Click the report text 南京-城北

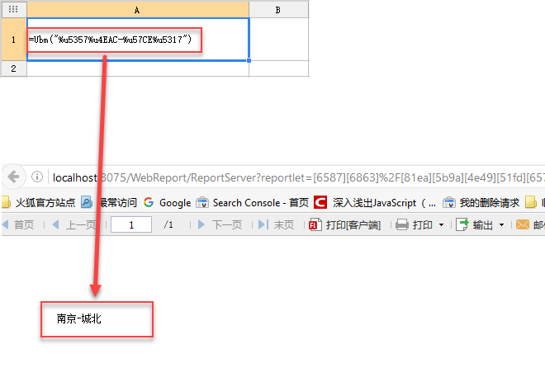[x=79, y=318]
